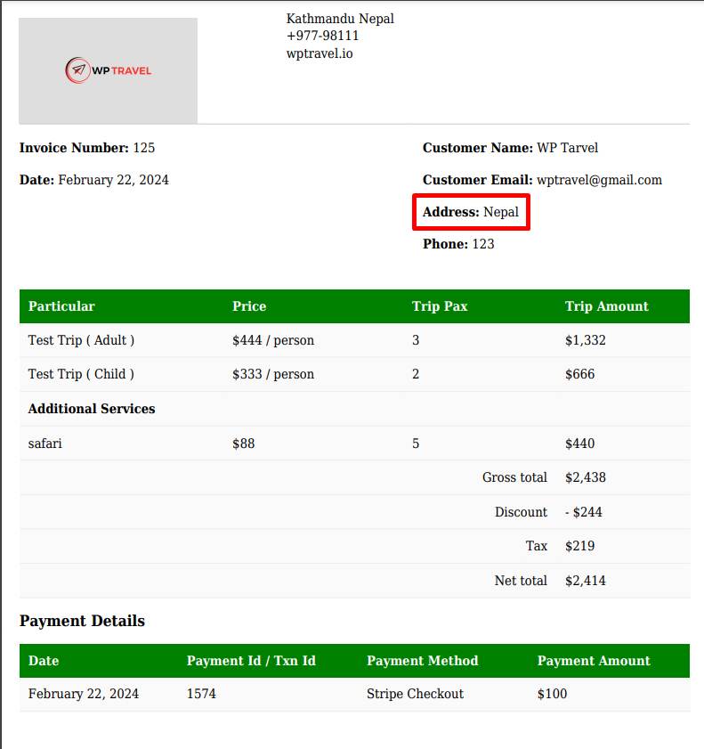Viewport: 704px width, 749px height.
Task: Click the 'Payment Id / Txn Id' header
Action: tap(251, 661)
